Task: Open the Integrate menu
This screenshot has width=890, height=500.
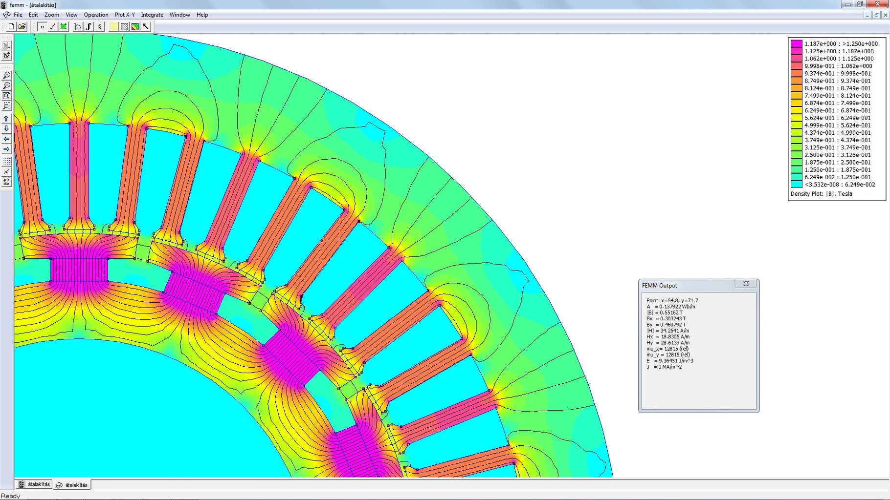Action: tap(152, 15)
